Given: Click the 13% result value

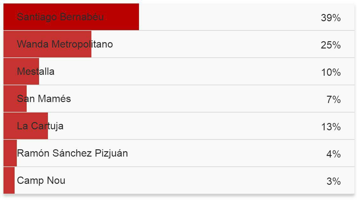Looking at the screenshot, I should pyautogui.click(x=331, y=127).
